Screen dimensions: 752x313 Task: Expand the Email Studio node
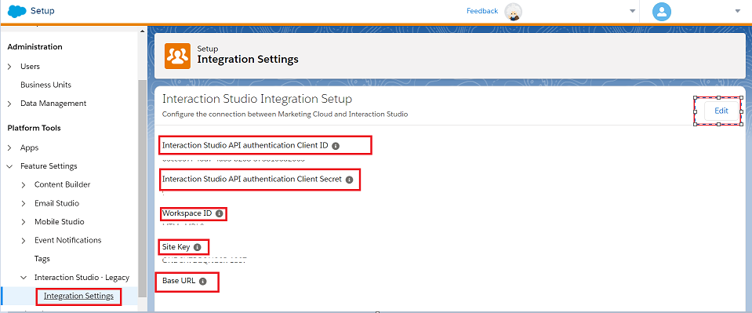(x=24, y=203)
